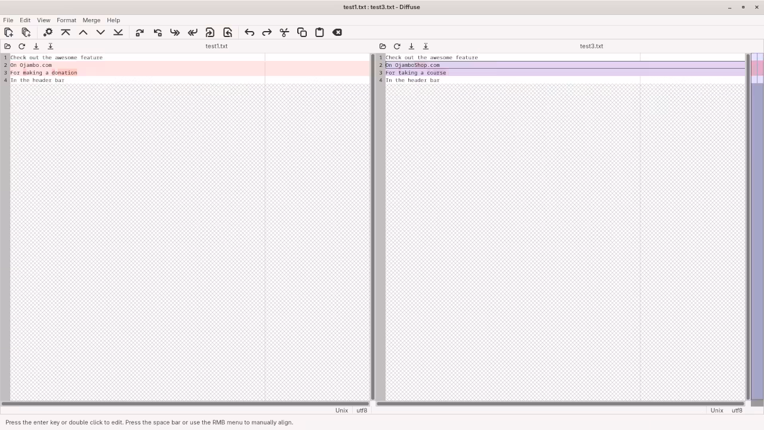This screenshot has height=430, width=764.
Task: Click 'Check out the awesome feature' in test1.txt
Action: (56, 57)
